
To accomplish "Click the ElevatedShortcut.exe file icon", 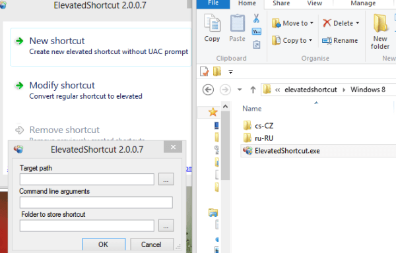I will tap(247, 151).
